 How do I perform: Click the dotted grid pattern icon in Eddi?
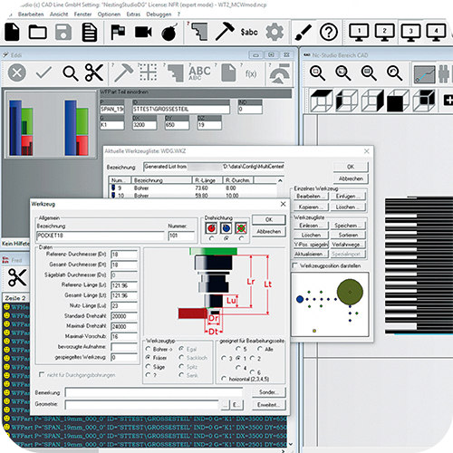(149, 72)
